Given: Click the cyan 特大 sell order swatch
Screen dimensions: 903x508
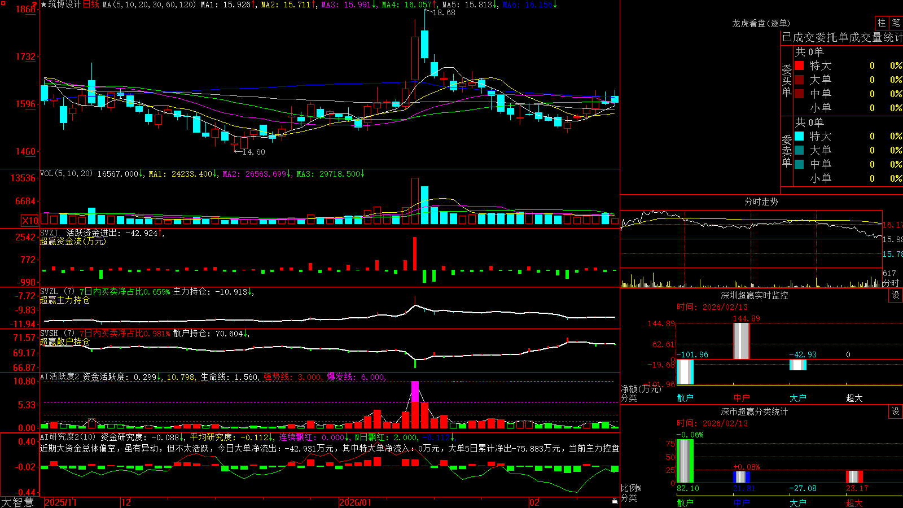Looking at the screenshot, I should pos(799,136).
